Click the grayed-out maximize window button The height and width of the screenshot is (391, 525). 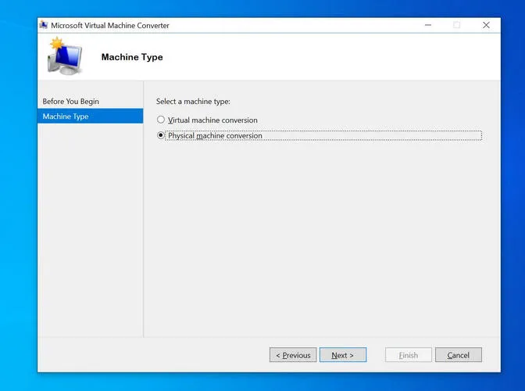(x=457, y=25)
